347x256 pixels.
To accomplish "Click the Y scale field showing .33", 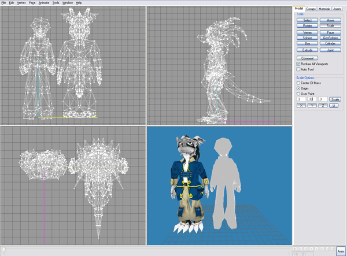I will coord(312,99).
